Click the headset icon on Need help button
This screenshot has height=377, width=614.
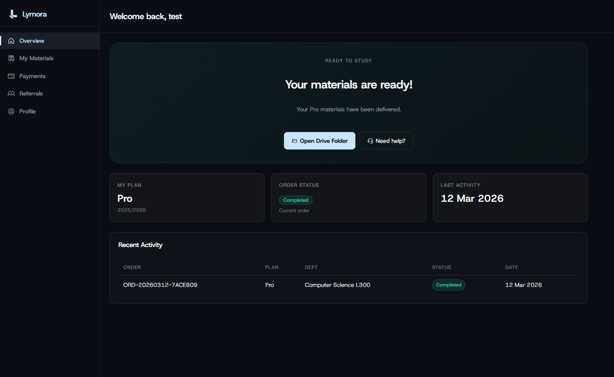[370, 141]
